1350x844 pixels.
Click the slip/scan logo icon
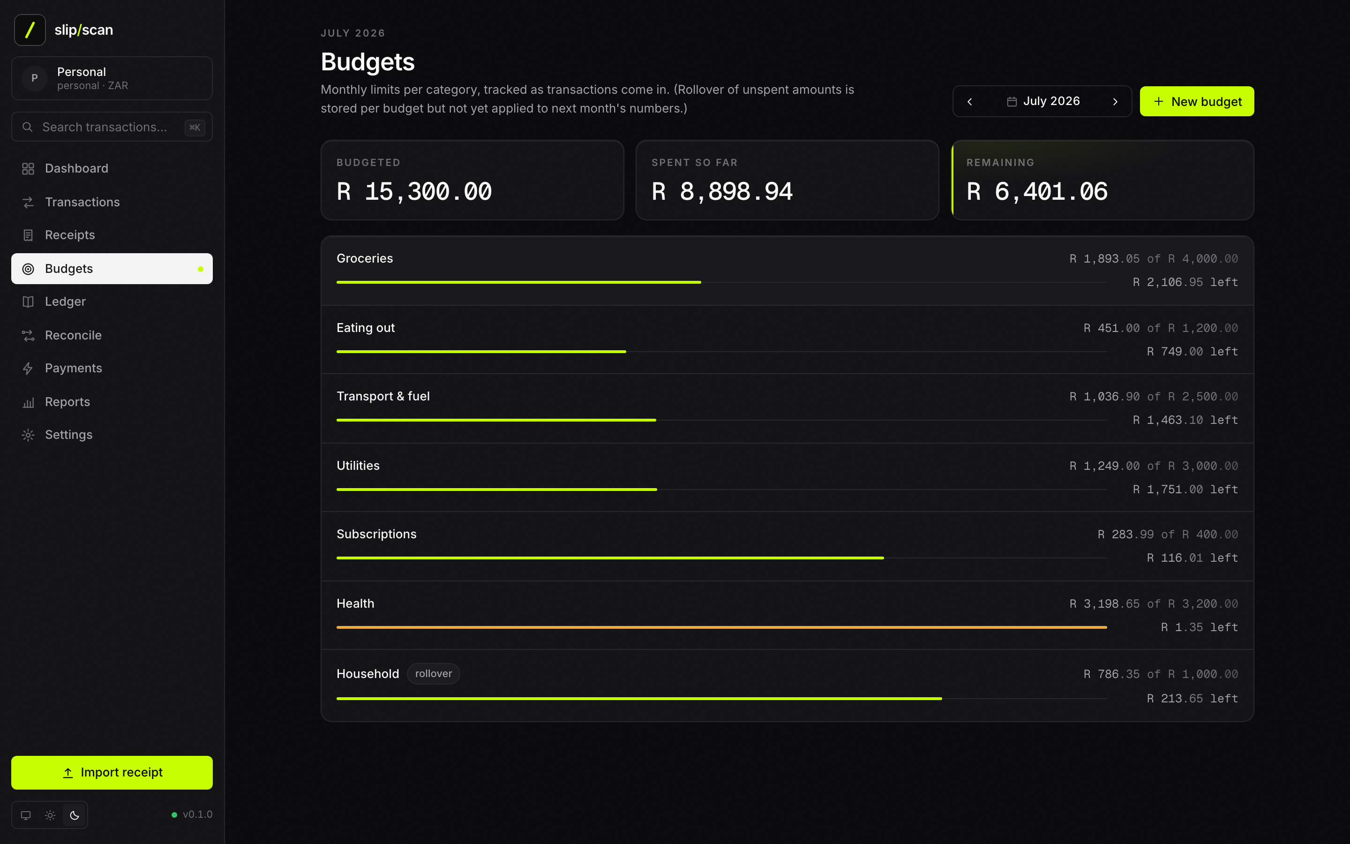30,30
